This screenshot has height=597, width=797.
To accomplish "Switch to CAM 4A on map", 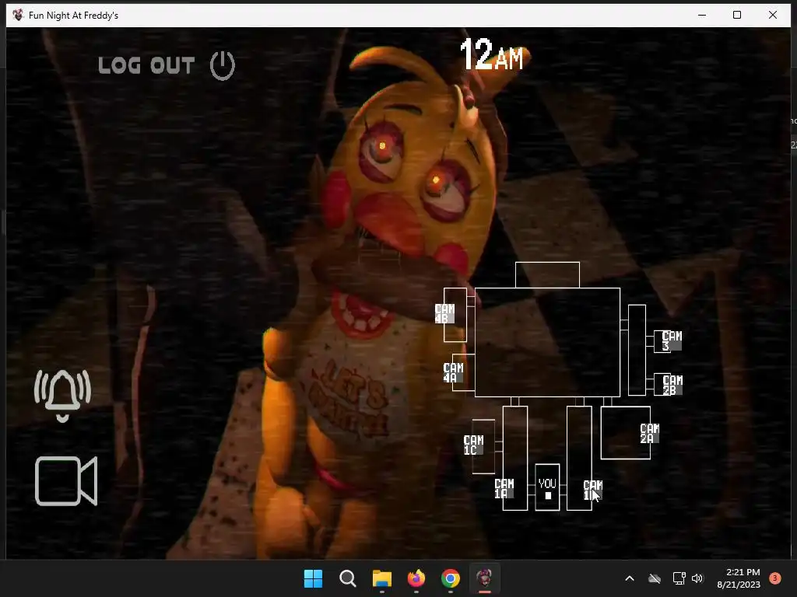I will (453, 372).
